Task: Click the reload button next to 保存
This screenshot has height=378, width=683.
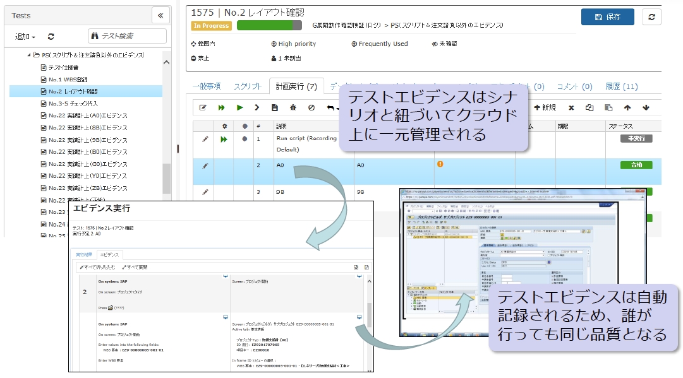Action: pyautogui.click(x=651, y=17)
